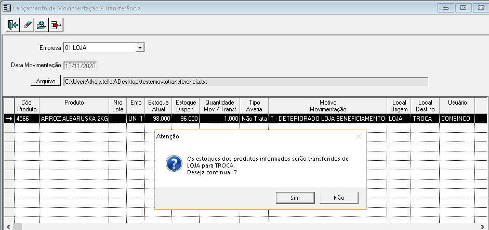Click the 96,000 available stock cell
The width and height of the screenshot is (489, 230).
pyautogui.click(x=186, y=119)
